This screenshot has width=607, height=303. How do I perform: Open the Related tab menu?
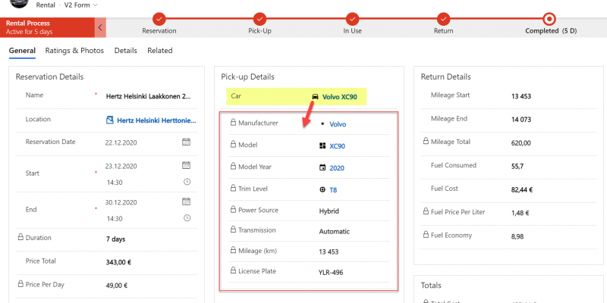tap(160, 51)
